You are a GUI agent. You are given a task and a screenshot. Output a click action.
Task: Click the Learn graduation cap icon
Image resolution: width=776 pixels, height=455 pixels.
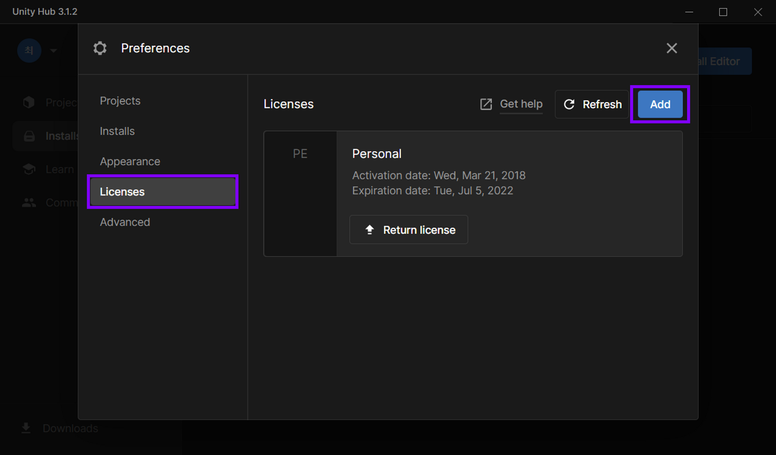click(x=29, y=169)
